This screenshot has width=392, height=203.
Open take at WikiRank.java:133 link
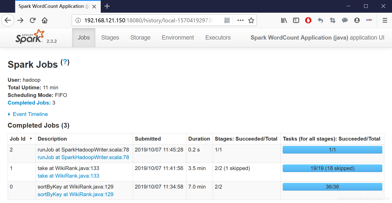click(x=68, y=176)
